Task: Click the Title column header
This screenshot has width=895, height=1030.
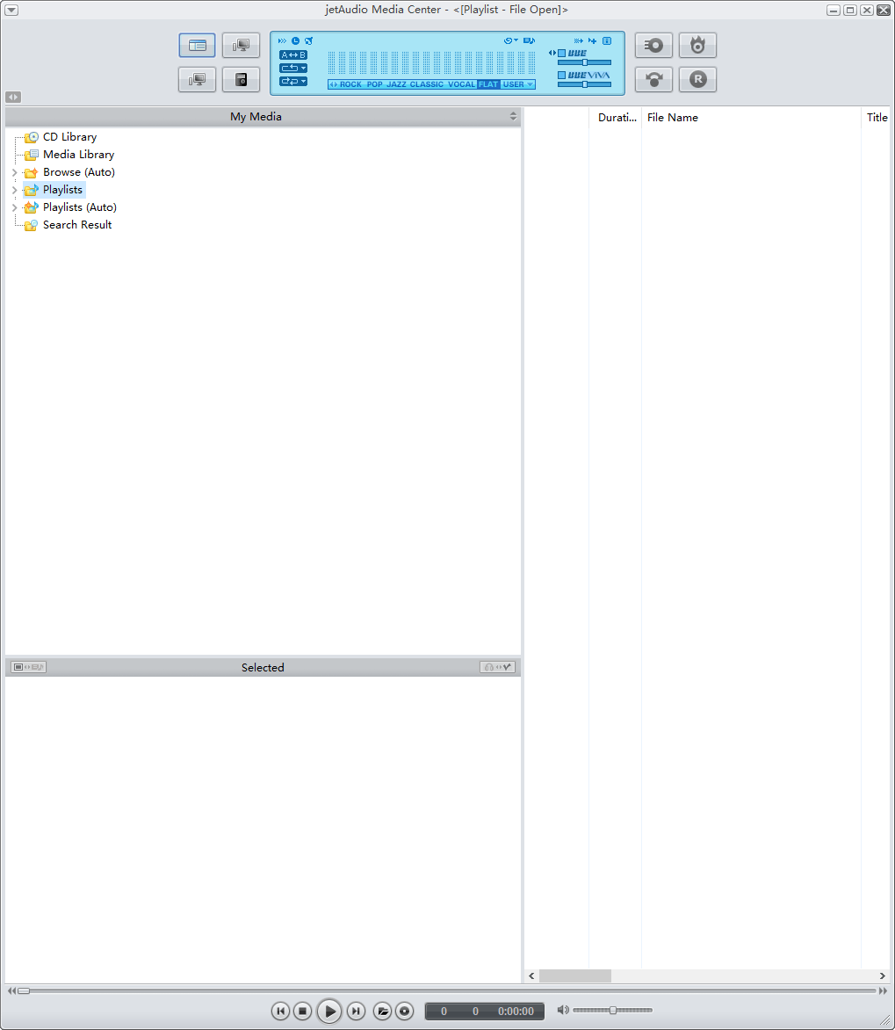Action: (877, 118)
